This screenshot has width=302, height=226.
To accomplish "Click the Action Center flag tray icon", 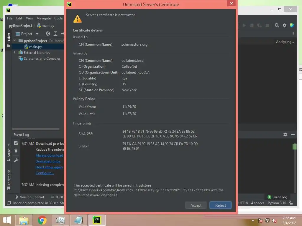I will 260,220.
